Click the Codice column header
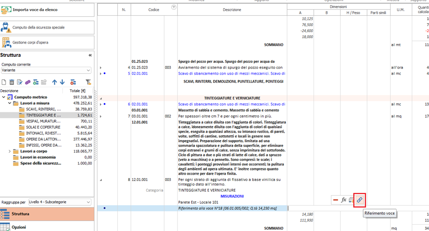The height and width of the screenshot is (231, 429). 154,9
